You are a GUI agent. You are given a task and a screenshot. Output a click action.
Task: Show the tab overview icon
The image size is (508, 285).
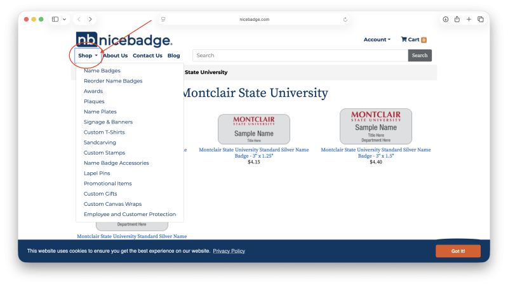(481, 20)
